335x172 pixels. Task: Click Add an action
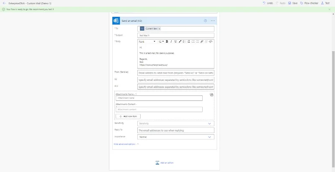[x=165, y=163]
